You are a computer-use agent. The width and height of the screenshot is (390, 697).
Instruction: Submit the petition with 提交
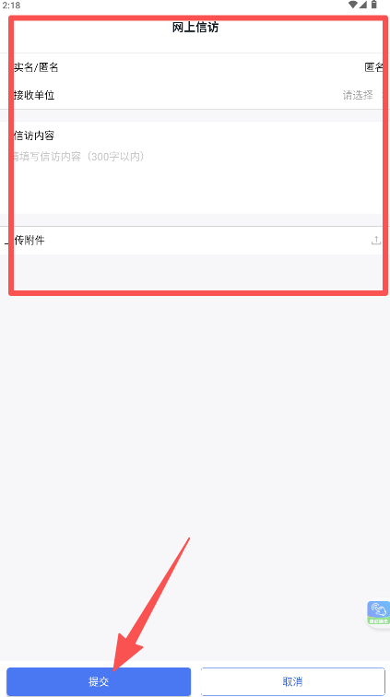coord(99,681)
